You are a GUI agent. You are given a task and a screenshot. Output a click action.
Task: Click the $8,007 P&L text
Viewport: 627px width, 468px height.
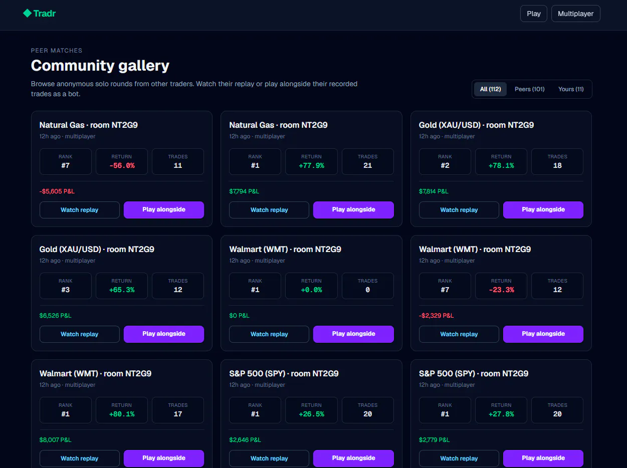pyautogui.click(x=56, y=440)
